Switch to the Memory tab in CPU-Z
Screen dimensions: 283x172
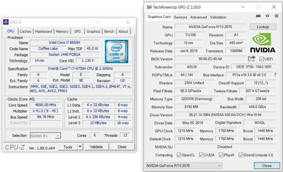pyautogui.click(x=62, y=31)
